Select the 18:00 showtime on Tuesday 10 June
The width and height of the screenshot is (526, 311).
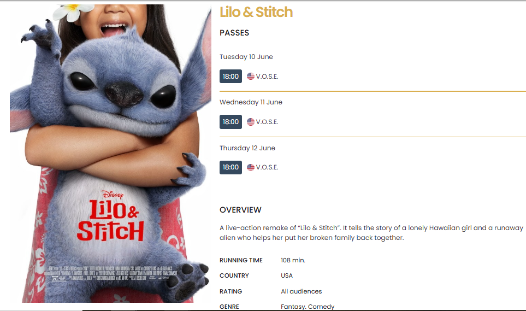point(231,76)
